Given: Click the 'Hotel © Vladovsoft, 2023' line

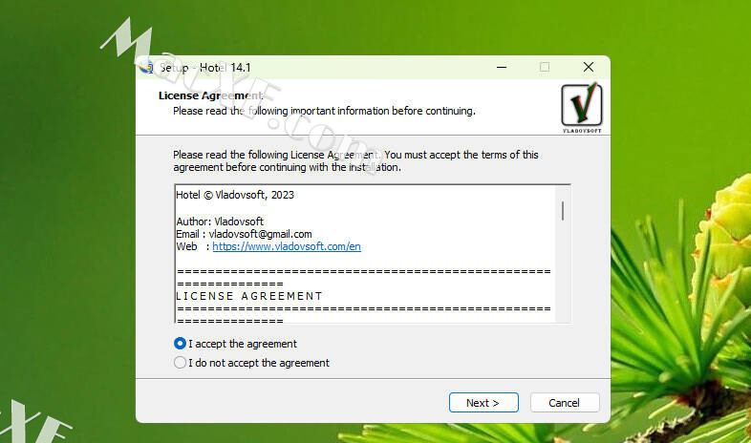Looking at the screenshot, I should 235,195.
